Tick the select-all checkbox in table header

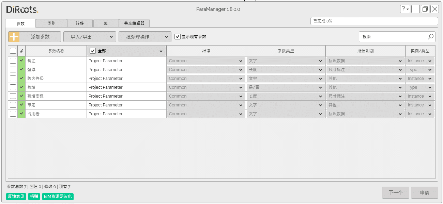click(13, 51)
